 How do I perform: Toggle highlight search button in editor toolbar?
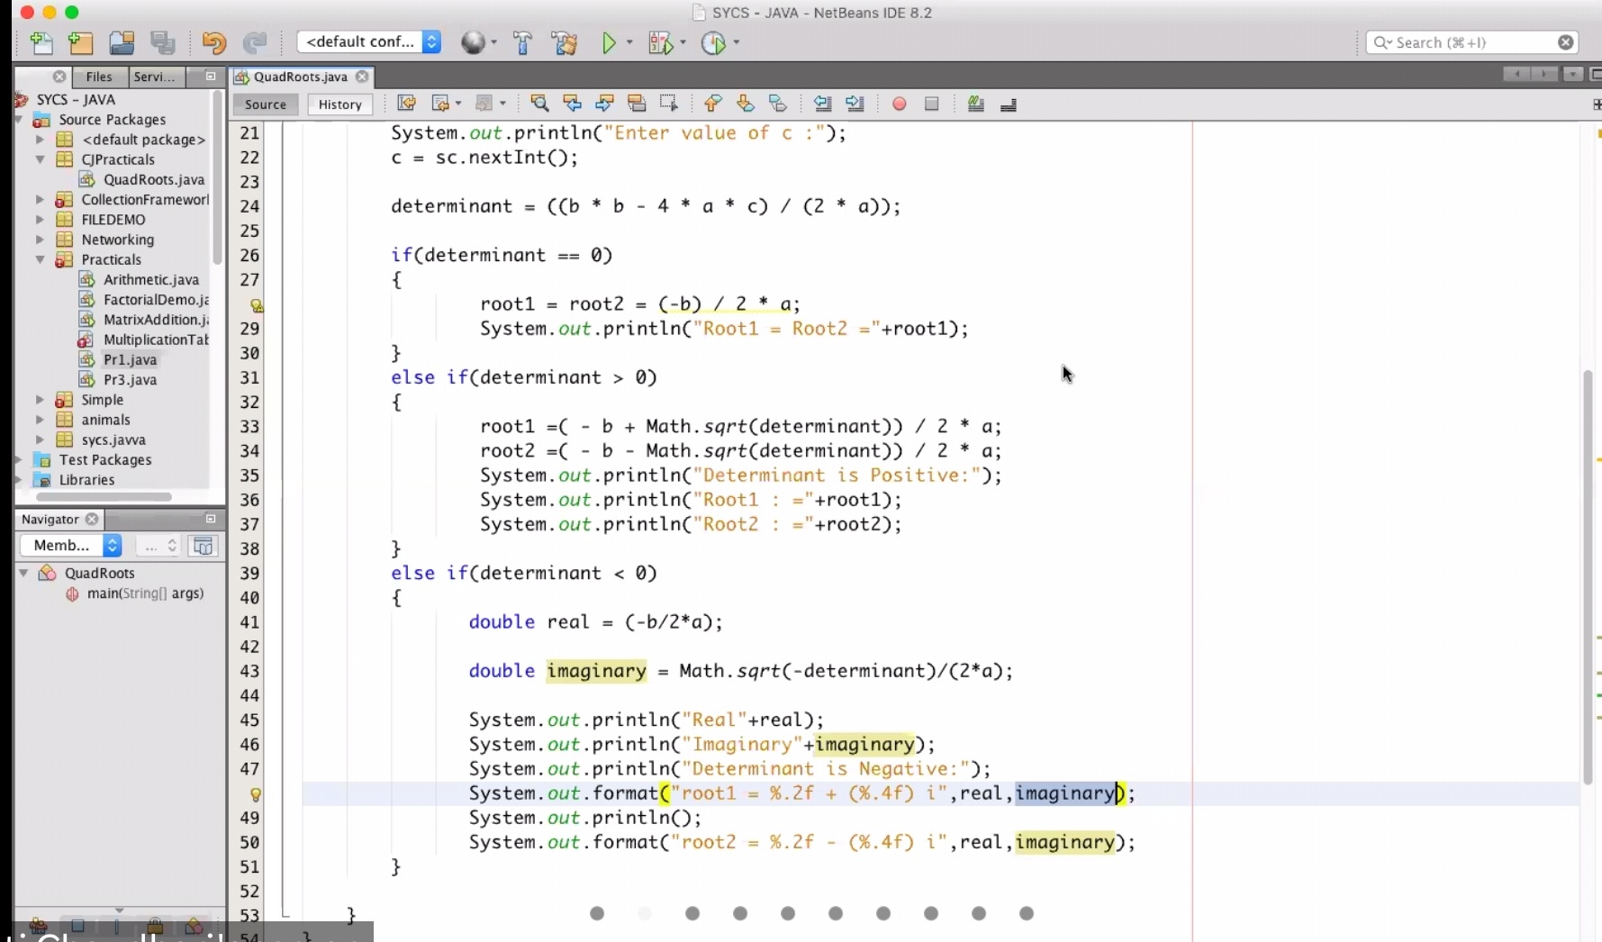637,104
